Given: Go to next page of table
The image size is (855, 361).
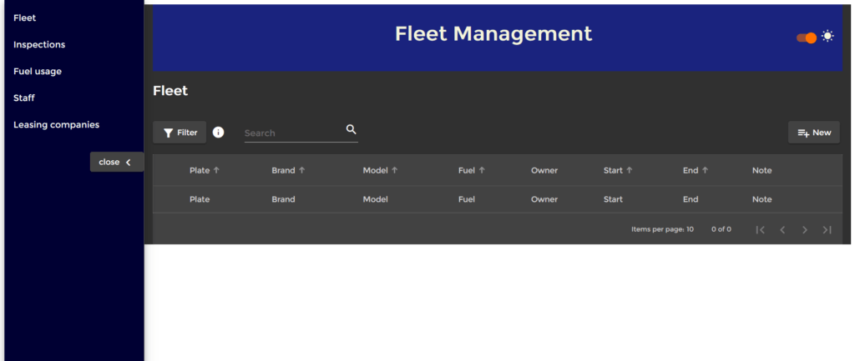Looking at the screenshot, I should coord(805,229).
